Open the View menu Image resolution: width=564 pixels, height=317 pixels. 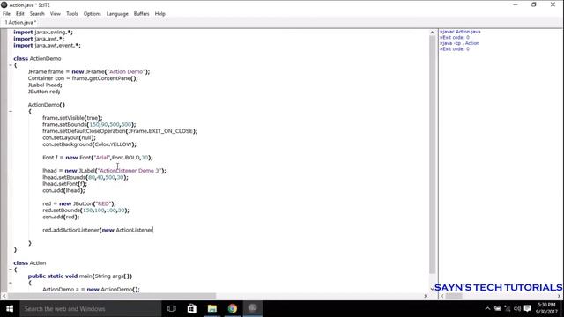pos(55,14)
